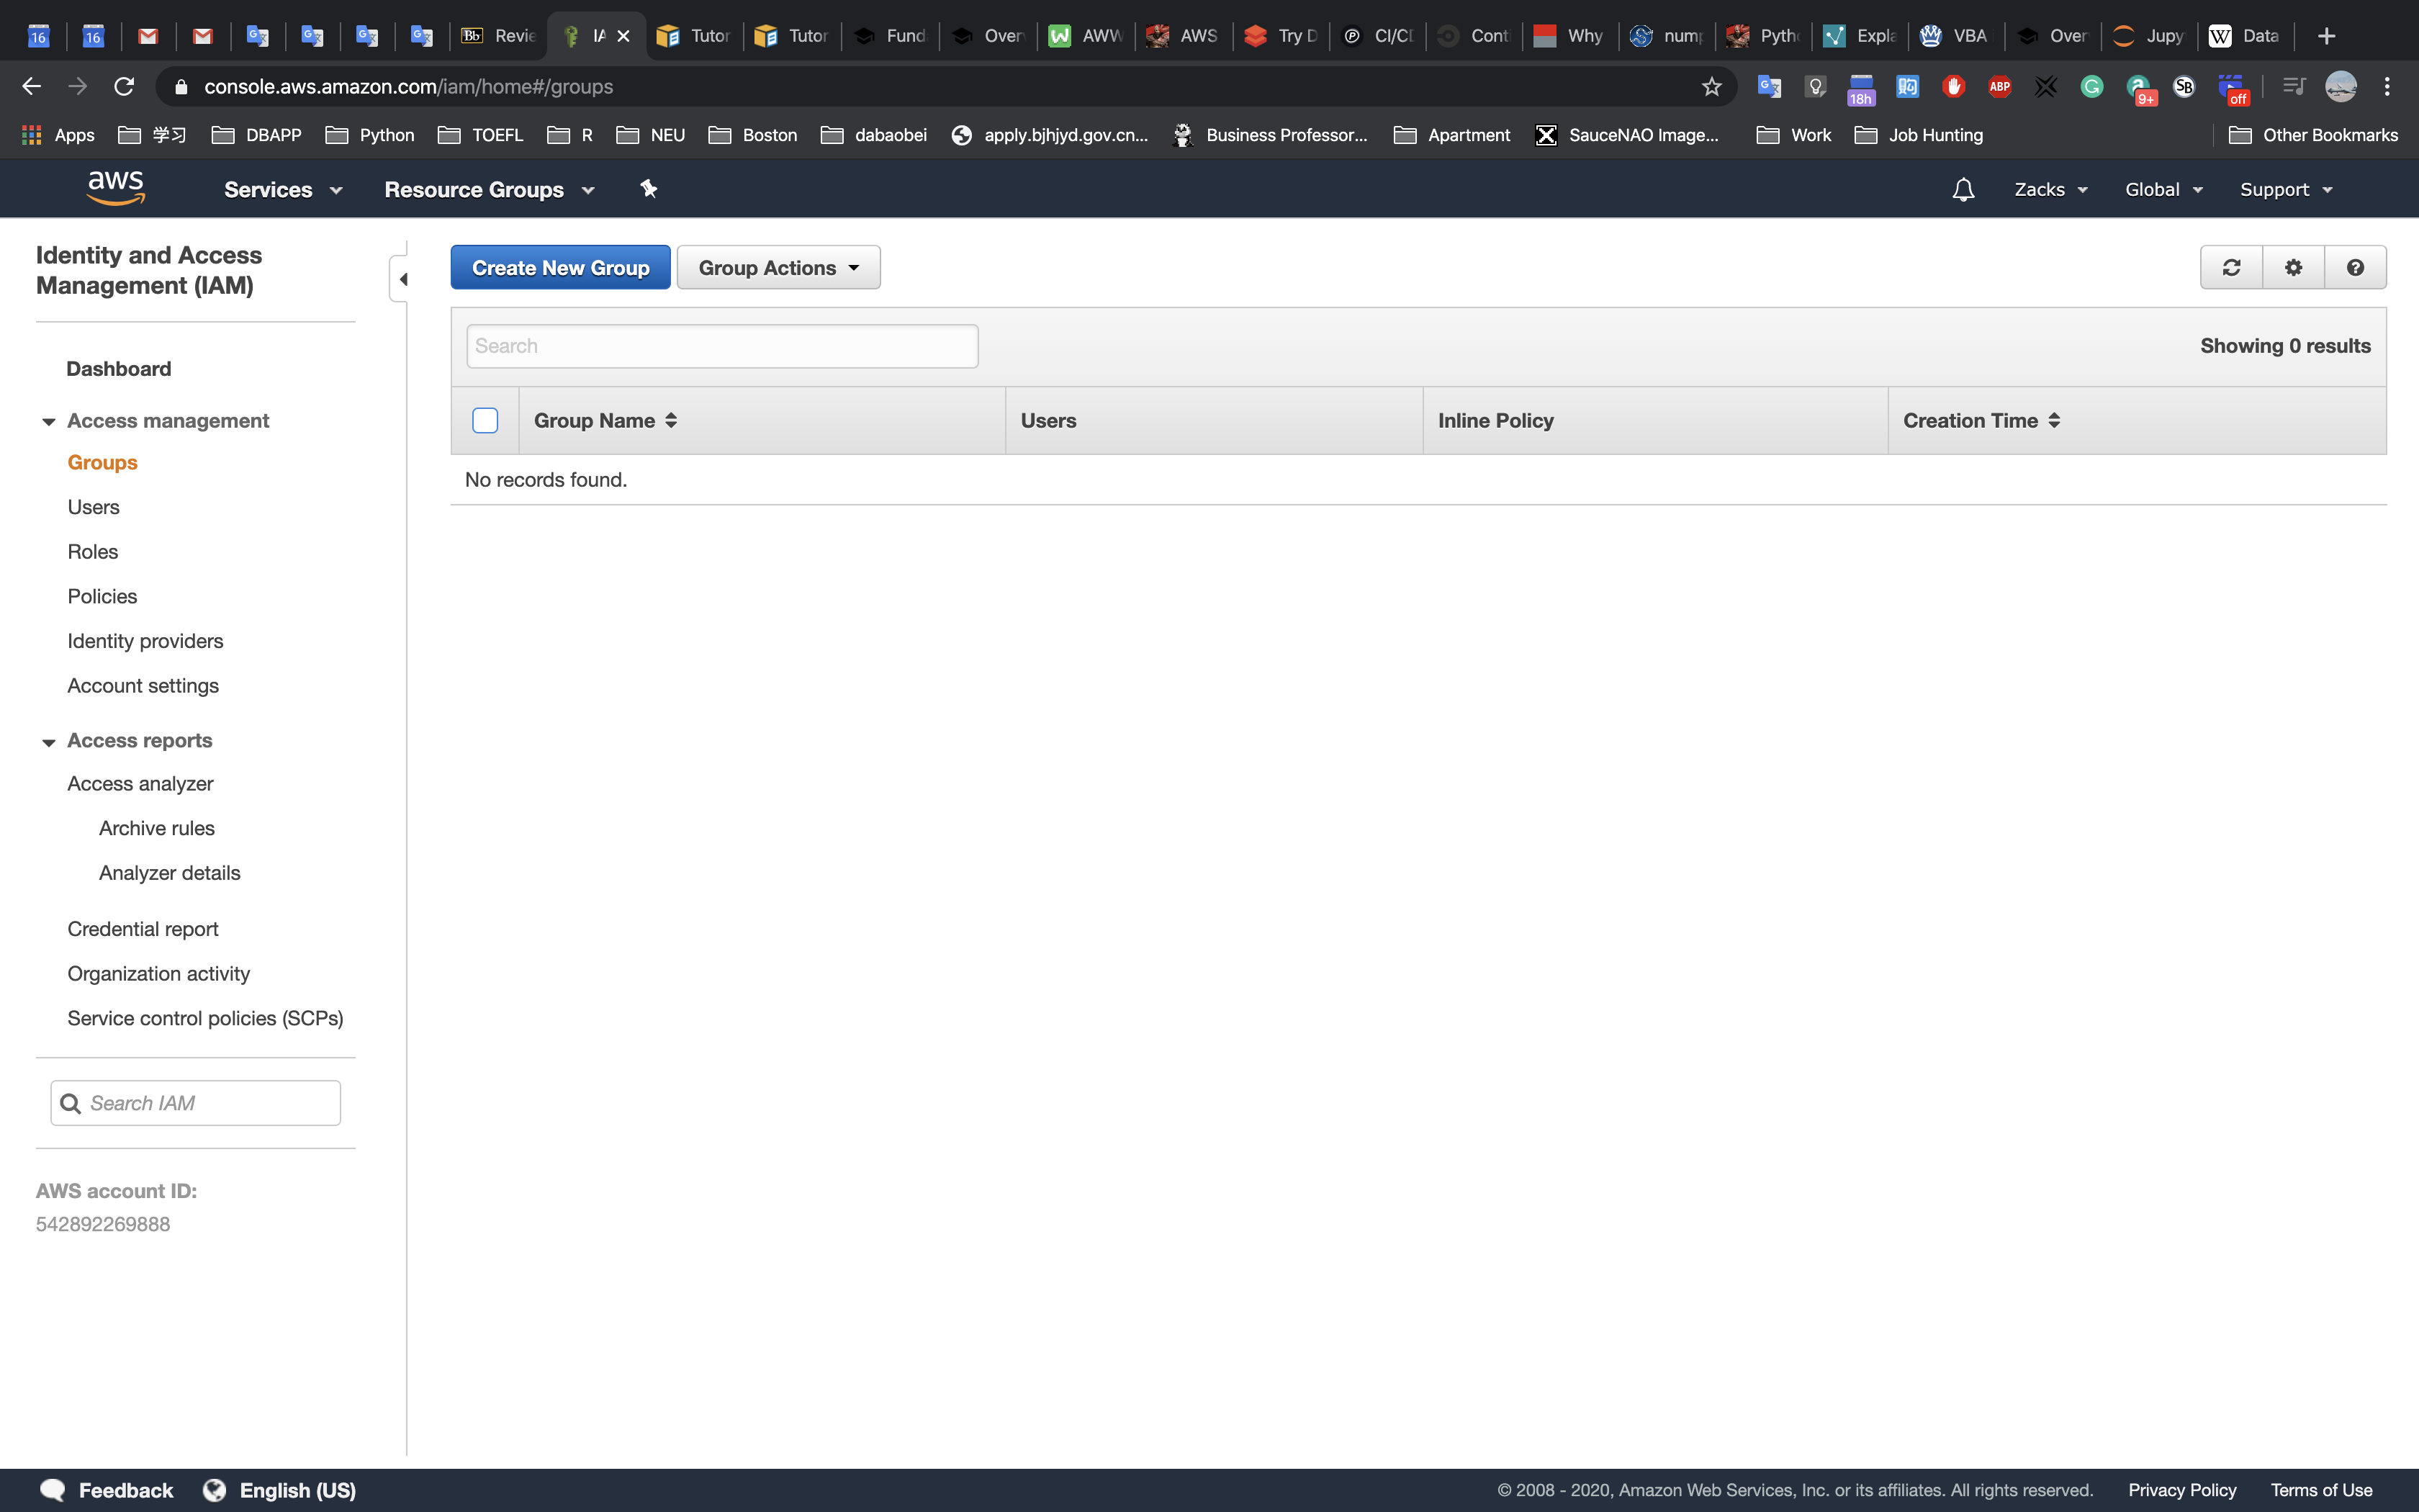Open the Zacks account menu
The width and height of the screenshot is (2419, 1512).
2050,190
